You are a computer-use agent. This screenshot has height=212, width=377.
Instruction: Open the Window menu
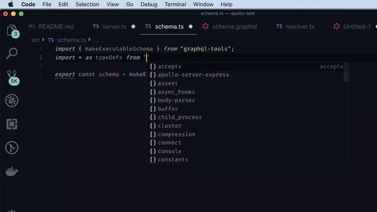click(x=203, y=4)
